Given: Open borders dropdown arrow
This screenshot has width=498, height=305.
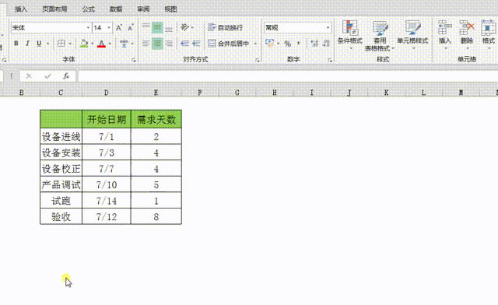Looking at the screenshot, I should pyautogui.click(x=70, y=44).
